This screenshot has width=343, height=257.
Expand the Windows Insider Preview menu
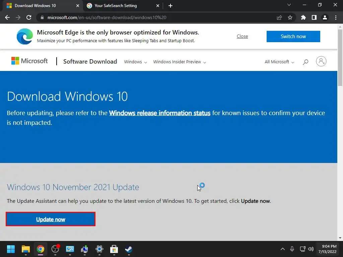(x=180, y=62)
